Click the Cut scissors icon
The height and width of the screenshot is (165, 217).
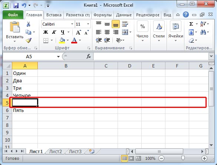click(28, 24)
